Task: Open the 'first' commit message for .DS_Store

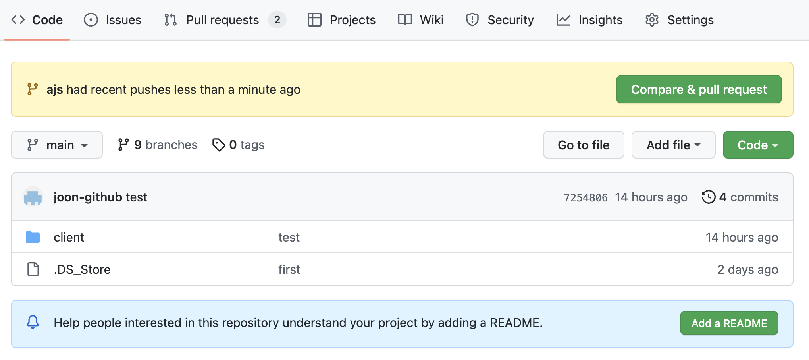Action: pos(289,269)
